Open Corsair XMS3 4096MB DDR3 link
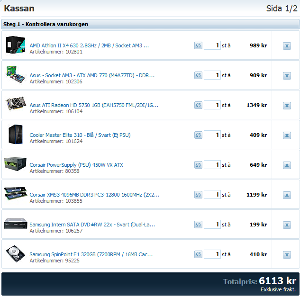The height and width of the screenshot is (297, 300). (x=94, y=195)
